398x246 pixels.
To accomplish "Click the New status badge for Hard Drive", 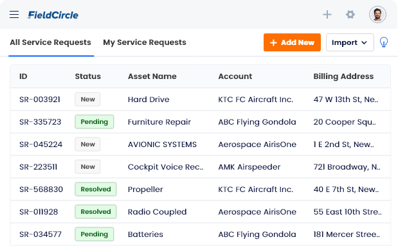I will (x=87, y=99).
